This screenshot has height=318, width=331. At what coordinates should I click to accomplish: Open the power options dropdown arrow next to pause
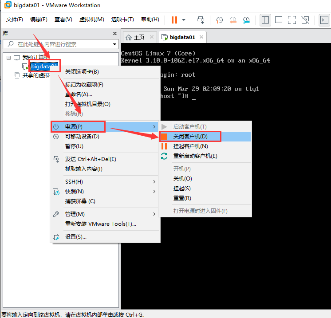(x=184, y=20)
